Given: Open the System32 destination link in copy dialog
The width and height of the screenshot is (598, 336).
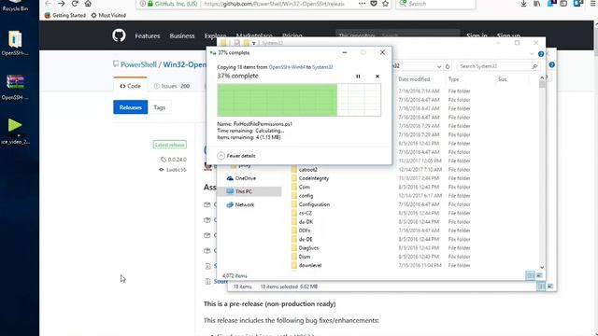Looking at the screenshot, I should pyautogui.click(x=322, y=67).
